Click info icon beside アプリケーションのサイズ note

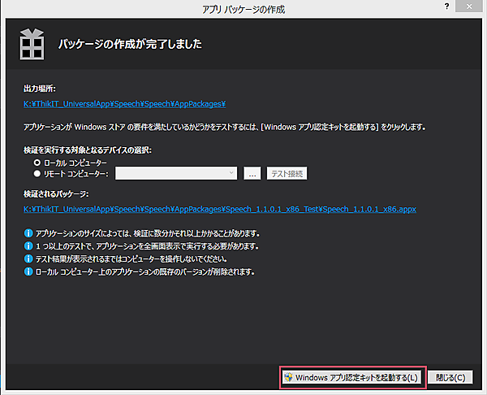[28, 233]
